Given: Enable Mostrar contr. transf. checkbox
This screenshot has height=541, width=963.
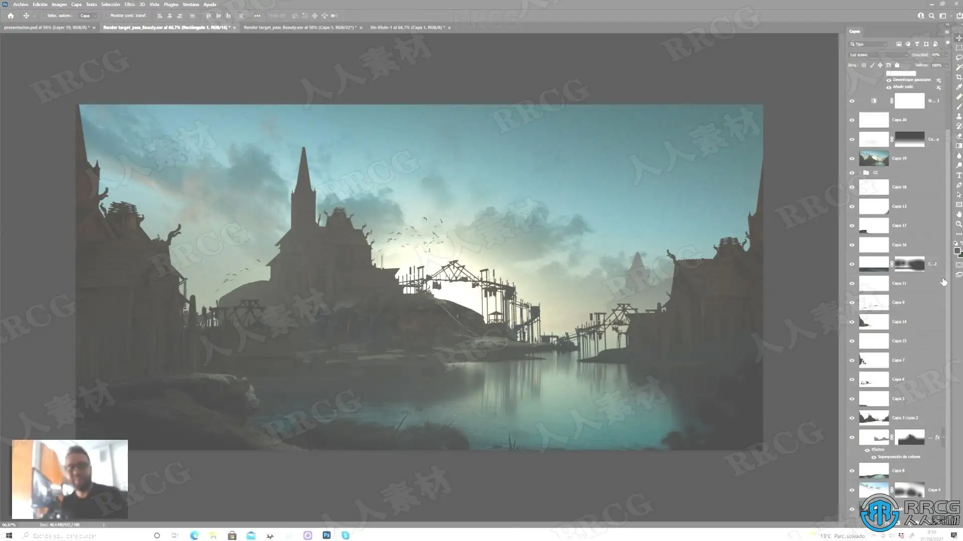Looking at the screenshot, I should coord(107,16).
